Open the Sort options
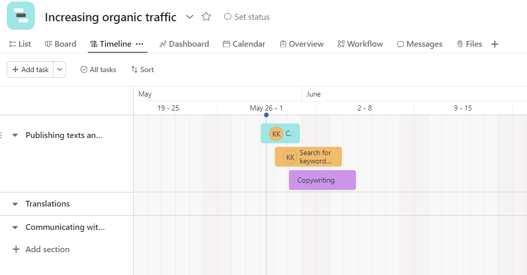Screen dimensions: 527x275 pos(142,70)
